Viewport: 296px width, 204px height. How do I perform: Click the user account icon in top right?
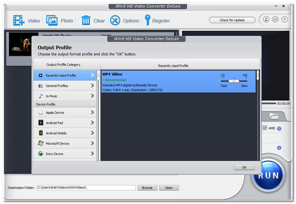pos(266,19)
